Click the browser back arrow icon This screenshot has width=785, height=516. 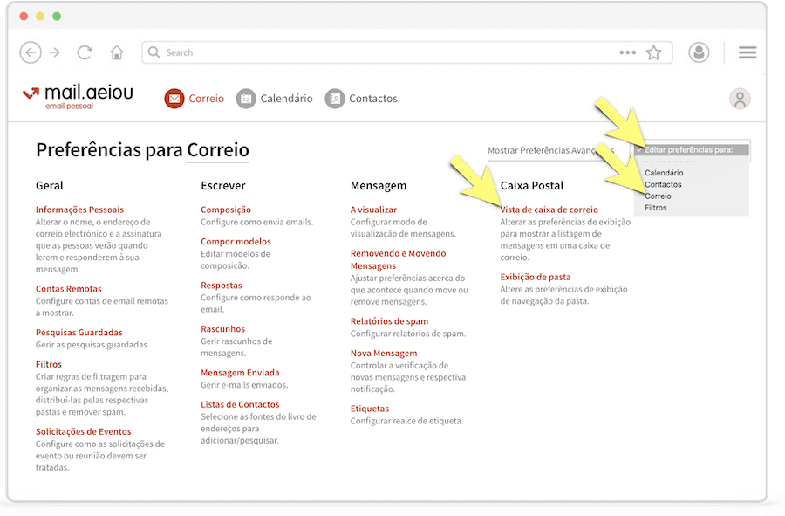(x=31, y=52)
